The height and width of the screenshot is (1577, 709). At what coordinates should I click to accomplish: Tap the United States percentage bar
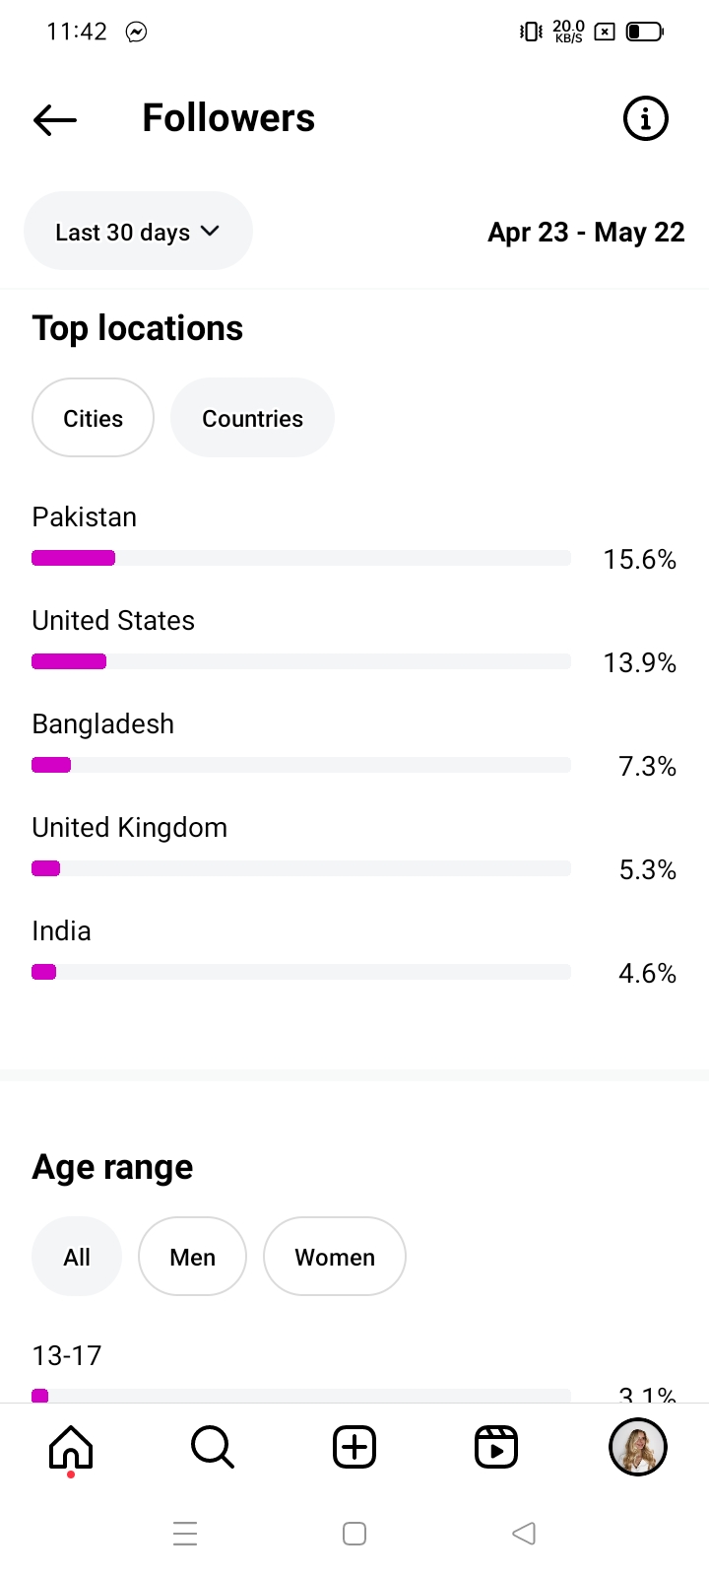[x=301, y=661]
